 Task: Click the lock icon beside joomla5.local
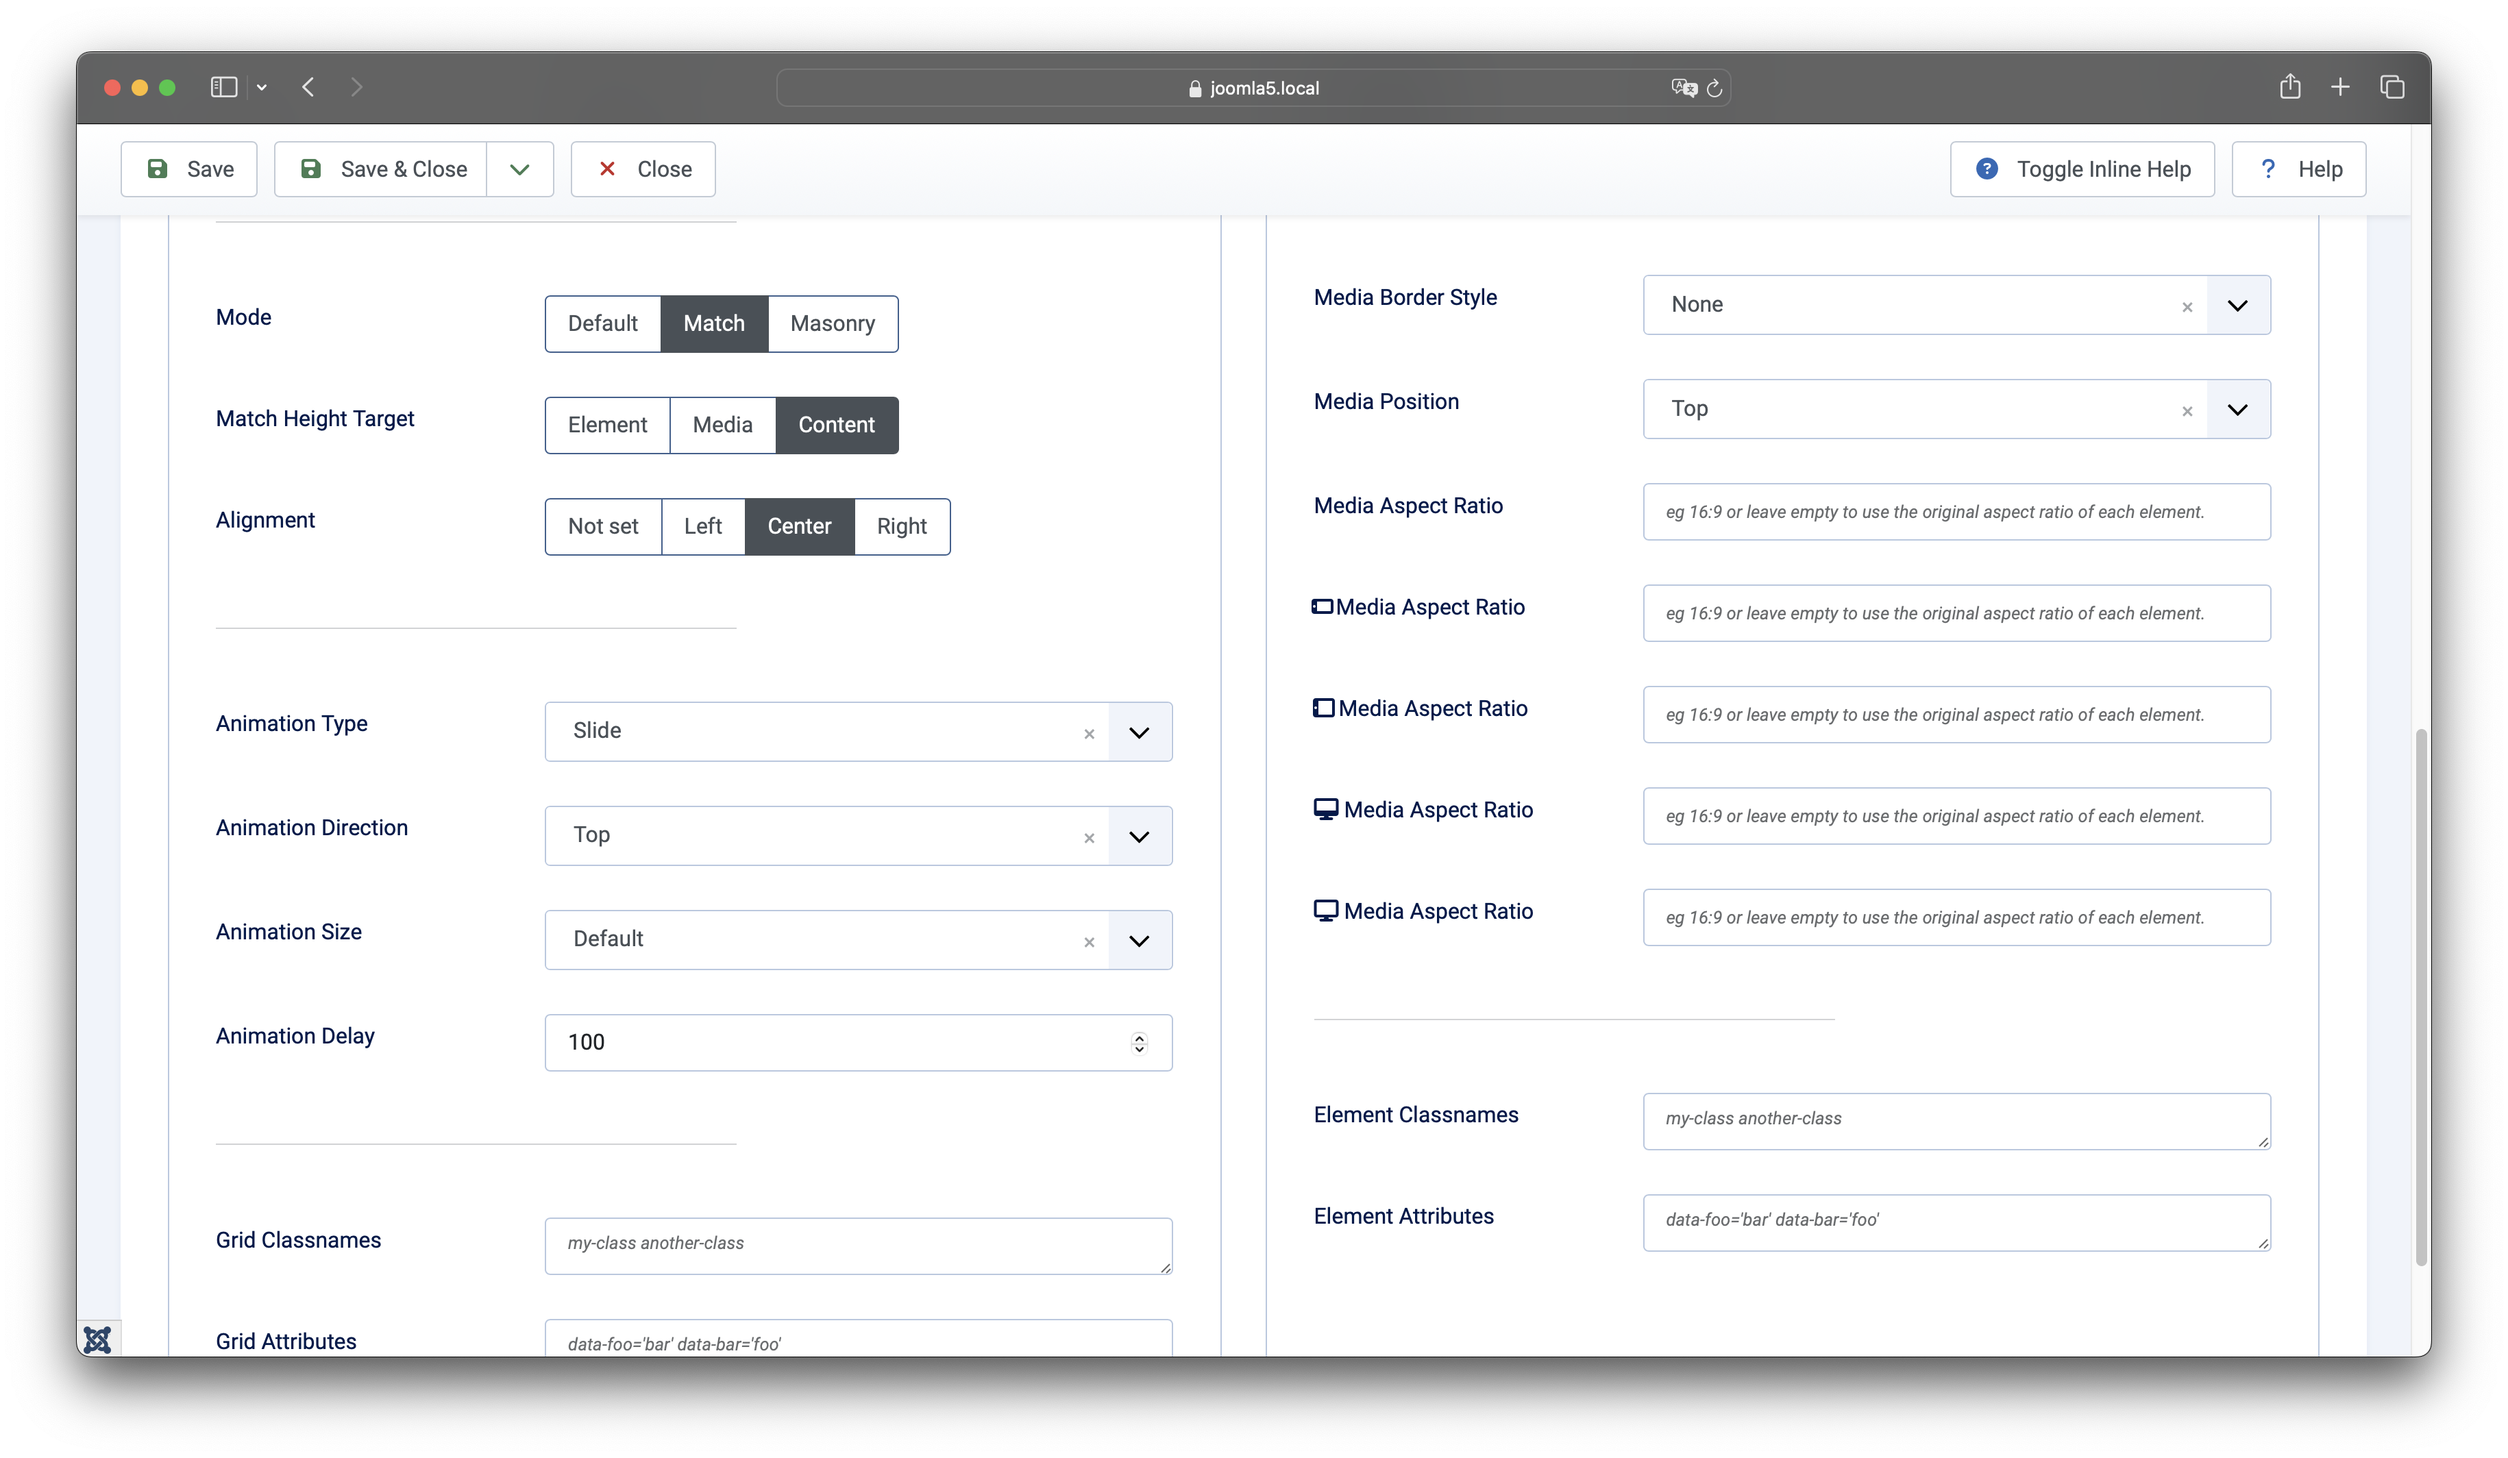tap(1195, 88)
